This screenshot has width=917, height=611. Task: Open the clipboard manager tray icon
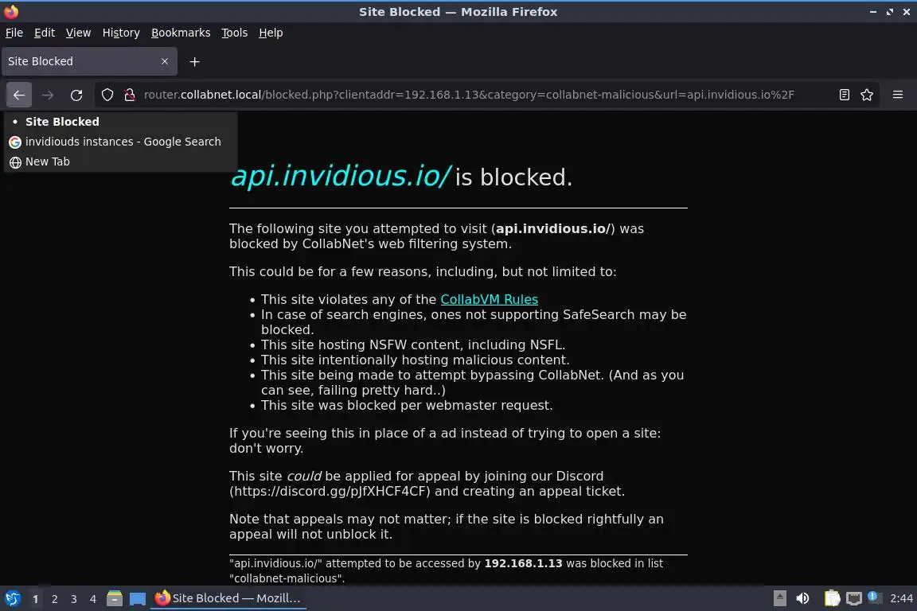[x=832, y=598]
